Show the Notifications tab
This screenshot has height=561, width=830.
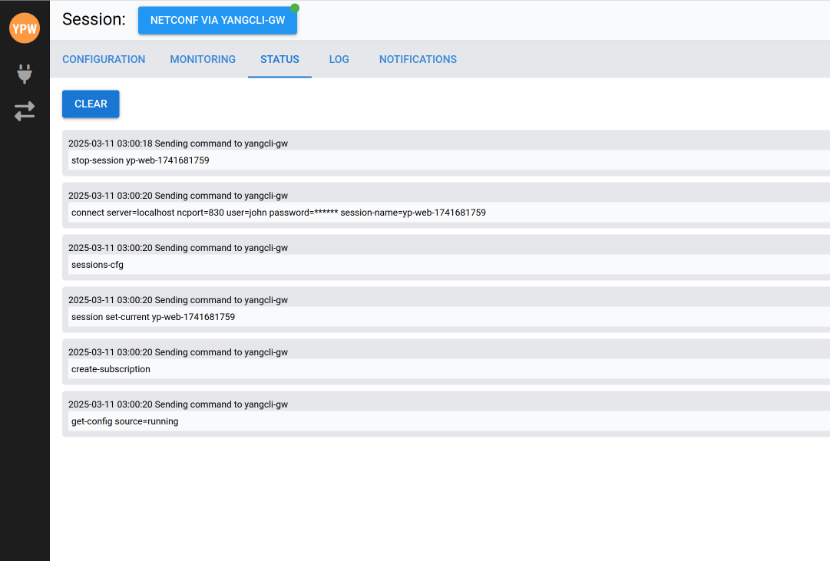click(418, 59)
